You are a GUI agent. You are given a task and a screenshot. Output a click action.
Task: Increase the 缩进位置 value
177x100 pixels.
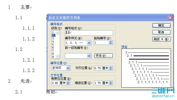coord(111,82)
